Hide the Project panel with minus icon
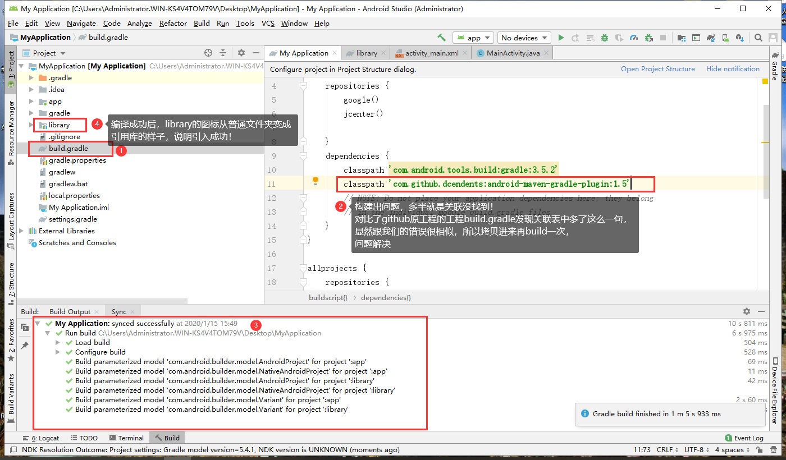The width and height of the screenshot is (786, 460). pos(255,53)
